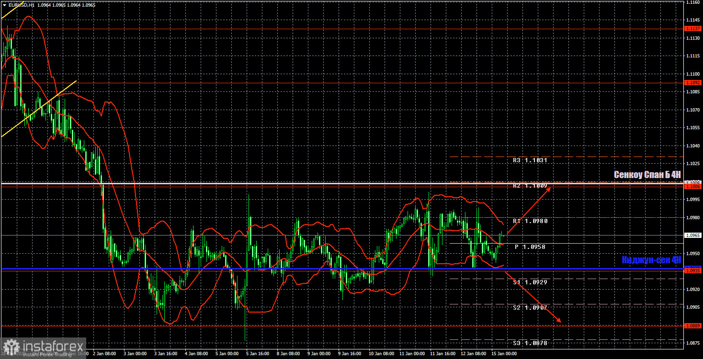Click the 1.0905 price axis value
703x359 pixels.
(693, 307)
